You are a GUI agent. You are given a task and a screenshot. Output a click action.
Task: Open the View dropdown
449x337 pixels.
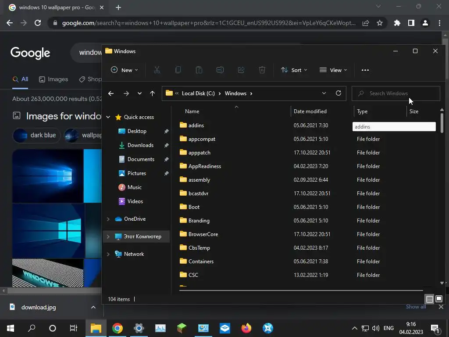(333, 70)
